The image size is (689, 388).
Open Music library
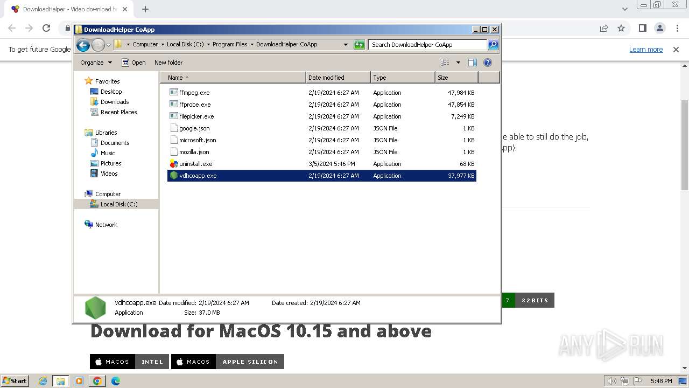click(x=108, y=153)
